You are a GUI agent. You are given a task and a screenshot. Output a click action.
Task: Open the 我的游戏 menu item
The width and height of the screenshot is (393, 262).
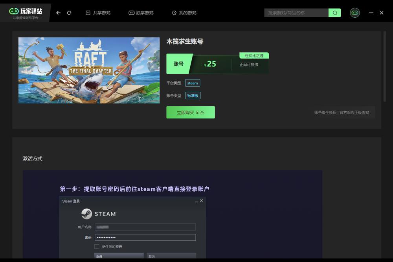(x=184, y=12)
